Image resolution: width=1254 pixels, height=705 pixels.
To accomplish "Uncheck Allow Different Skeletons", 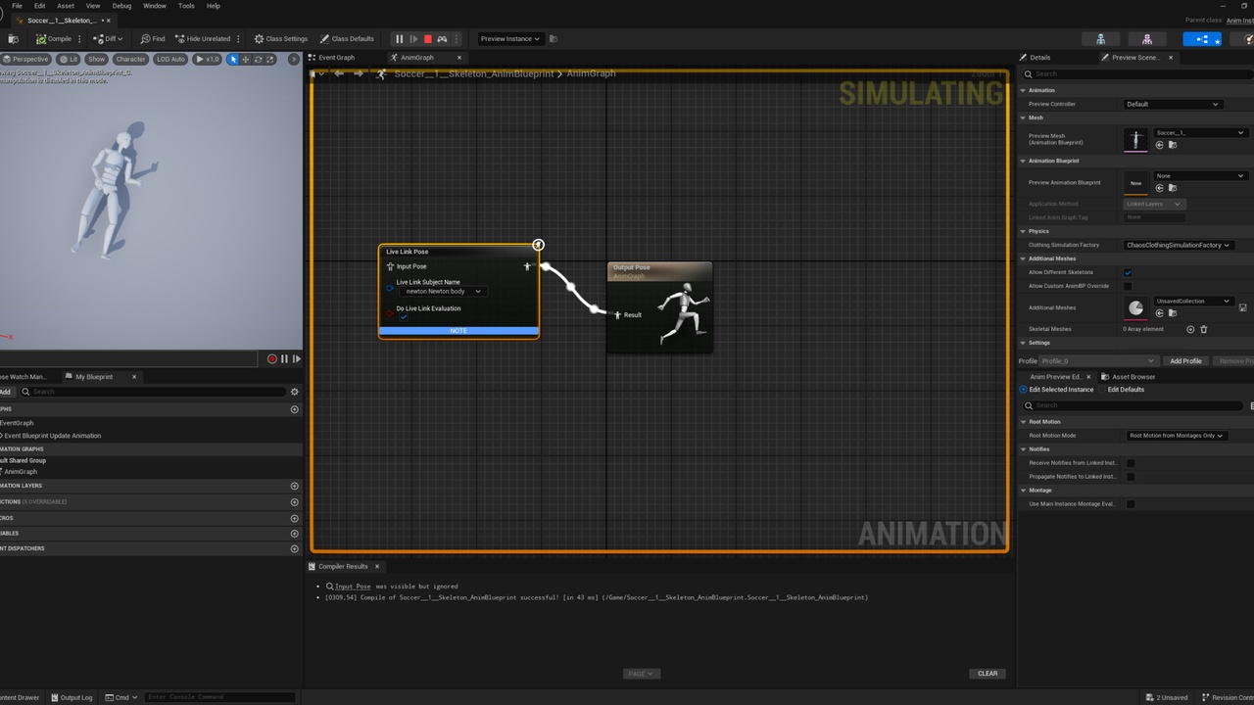I will (1128, 272).
